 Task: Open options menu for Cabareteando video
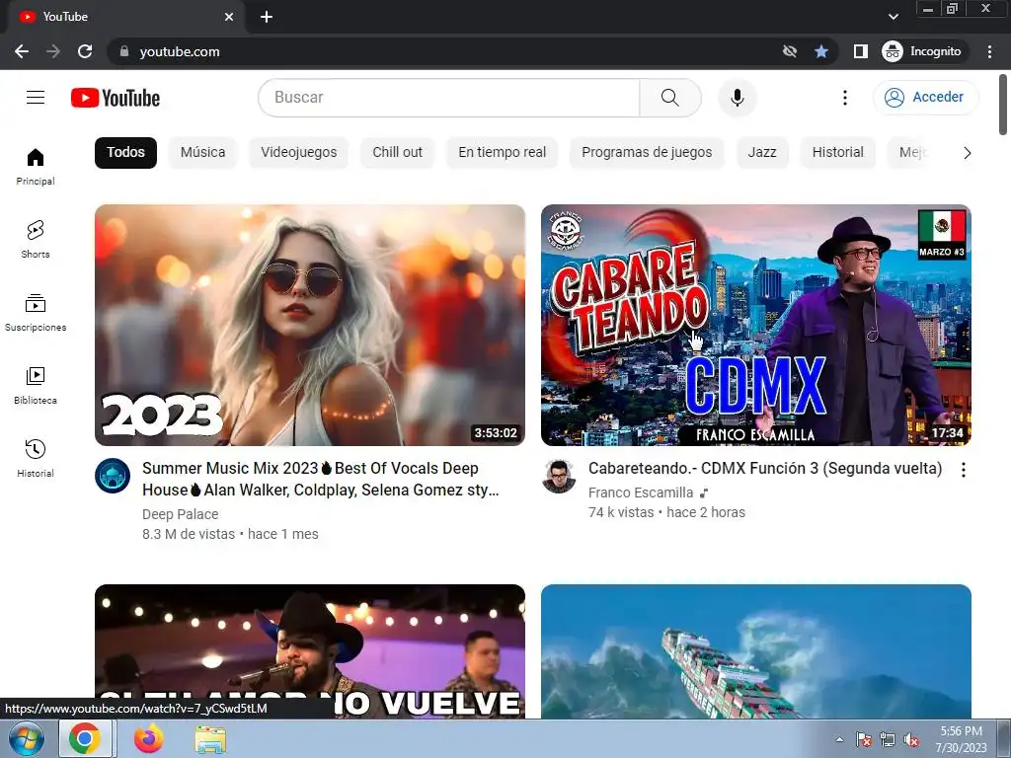964,470
